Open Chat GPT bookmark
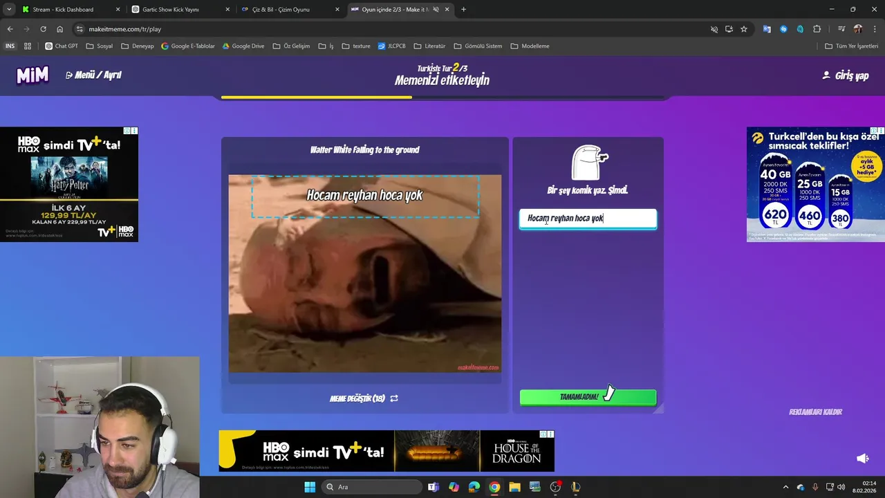 (62, 46)
